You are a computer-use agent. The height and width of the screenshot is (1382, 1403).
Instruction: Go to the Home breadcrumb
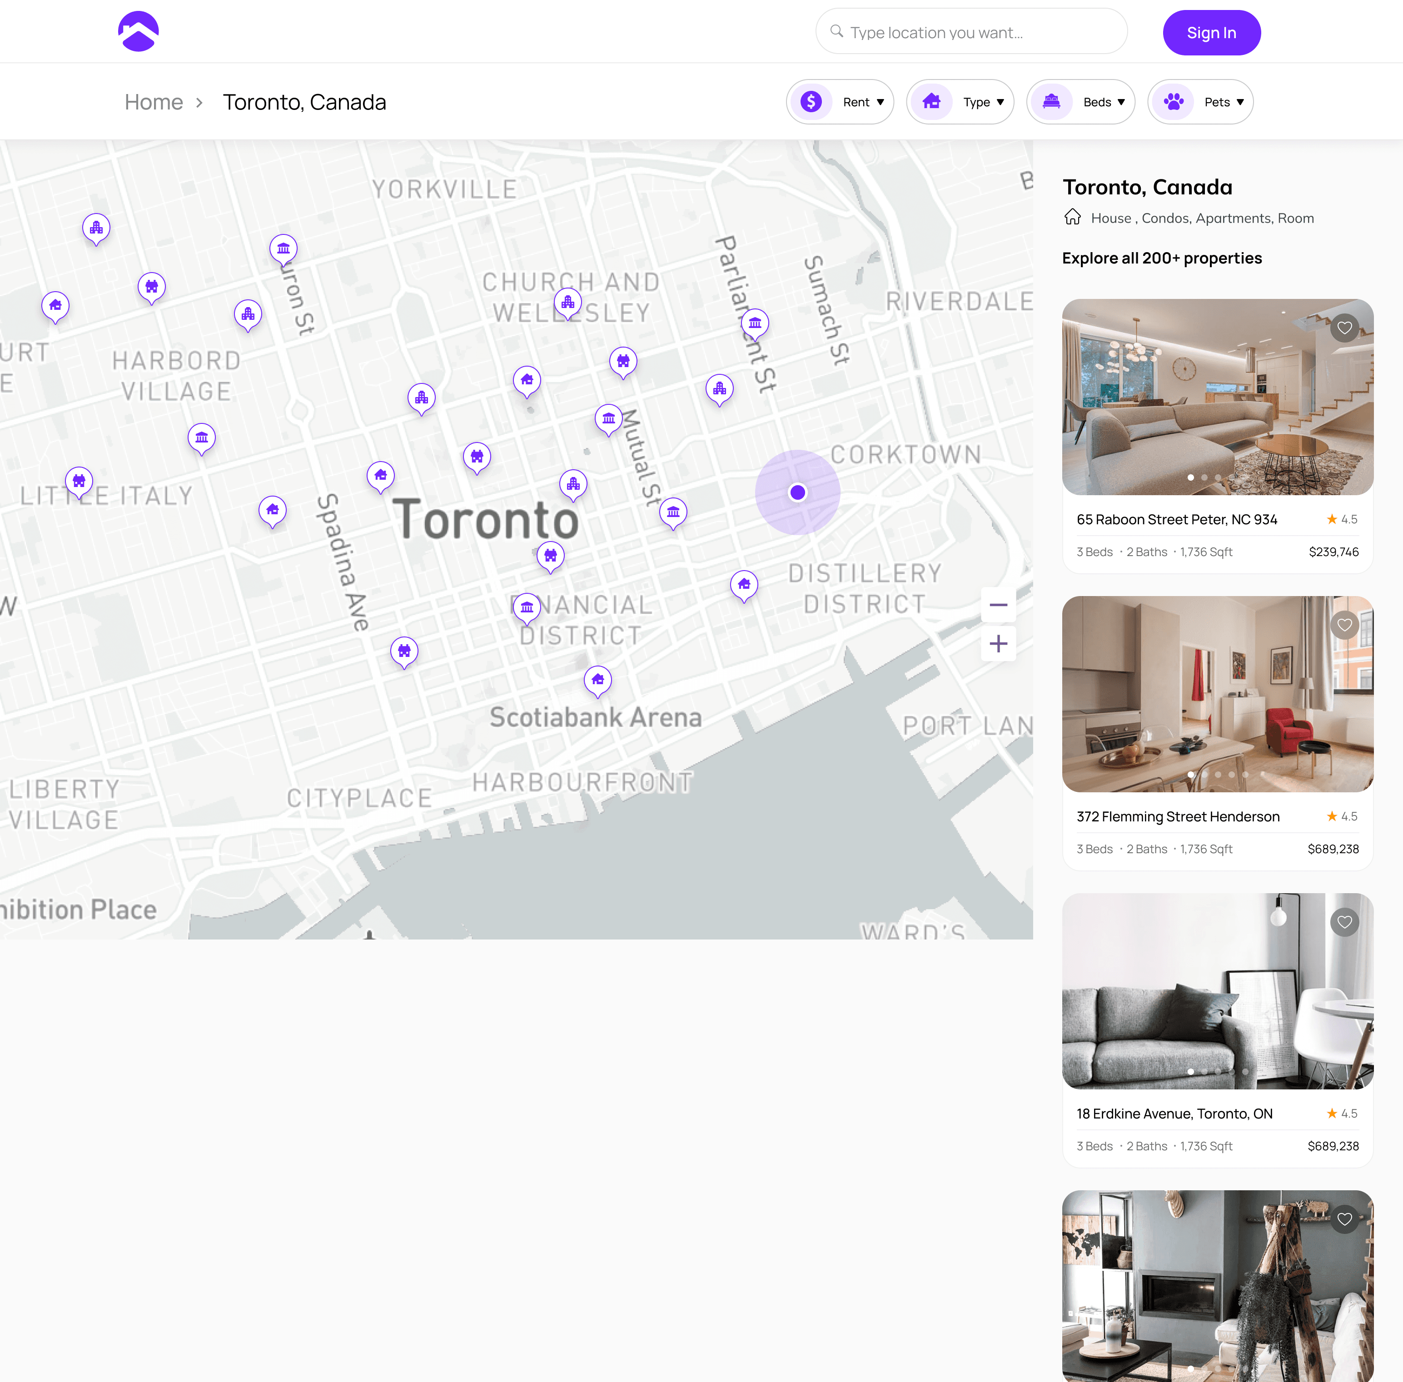point(154,102)
